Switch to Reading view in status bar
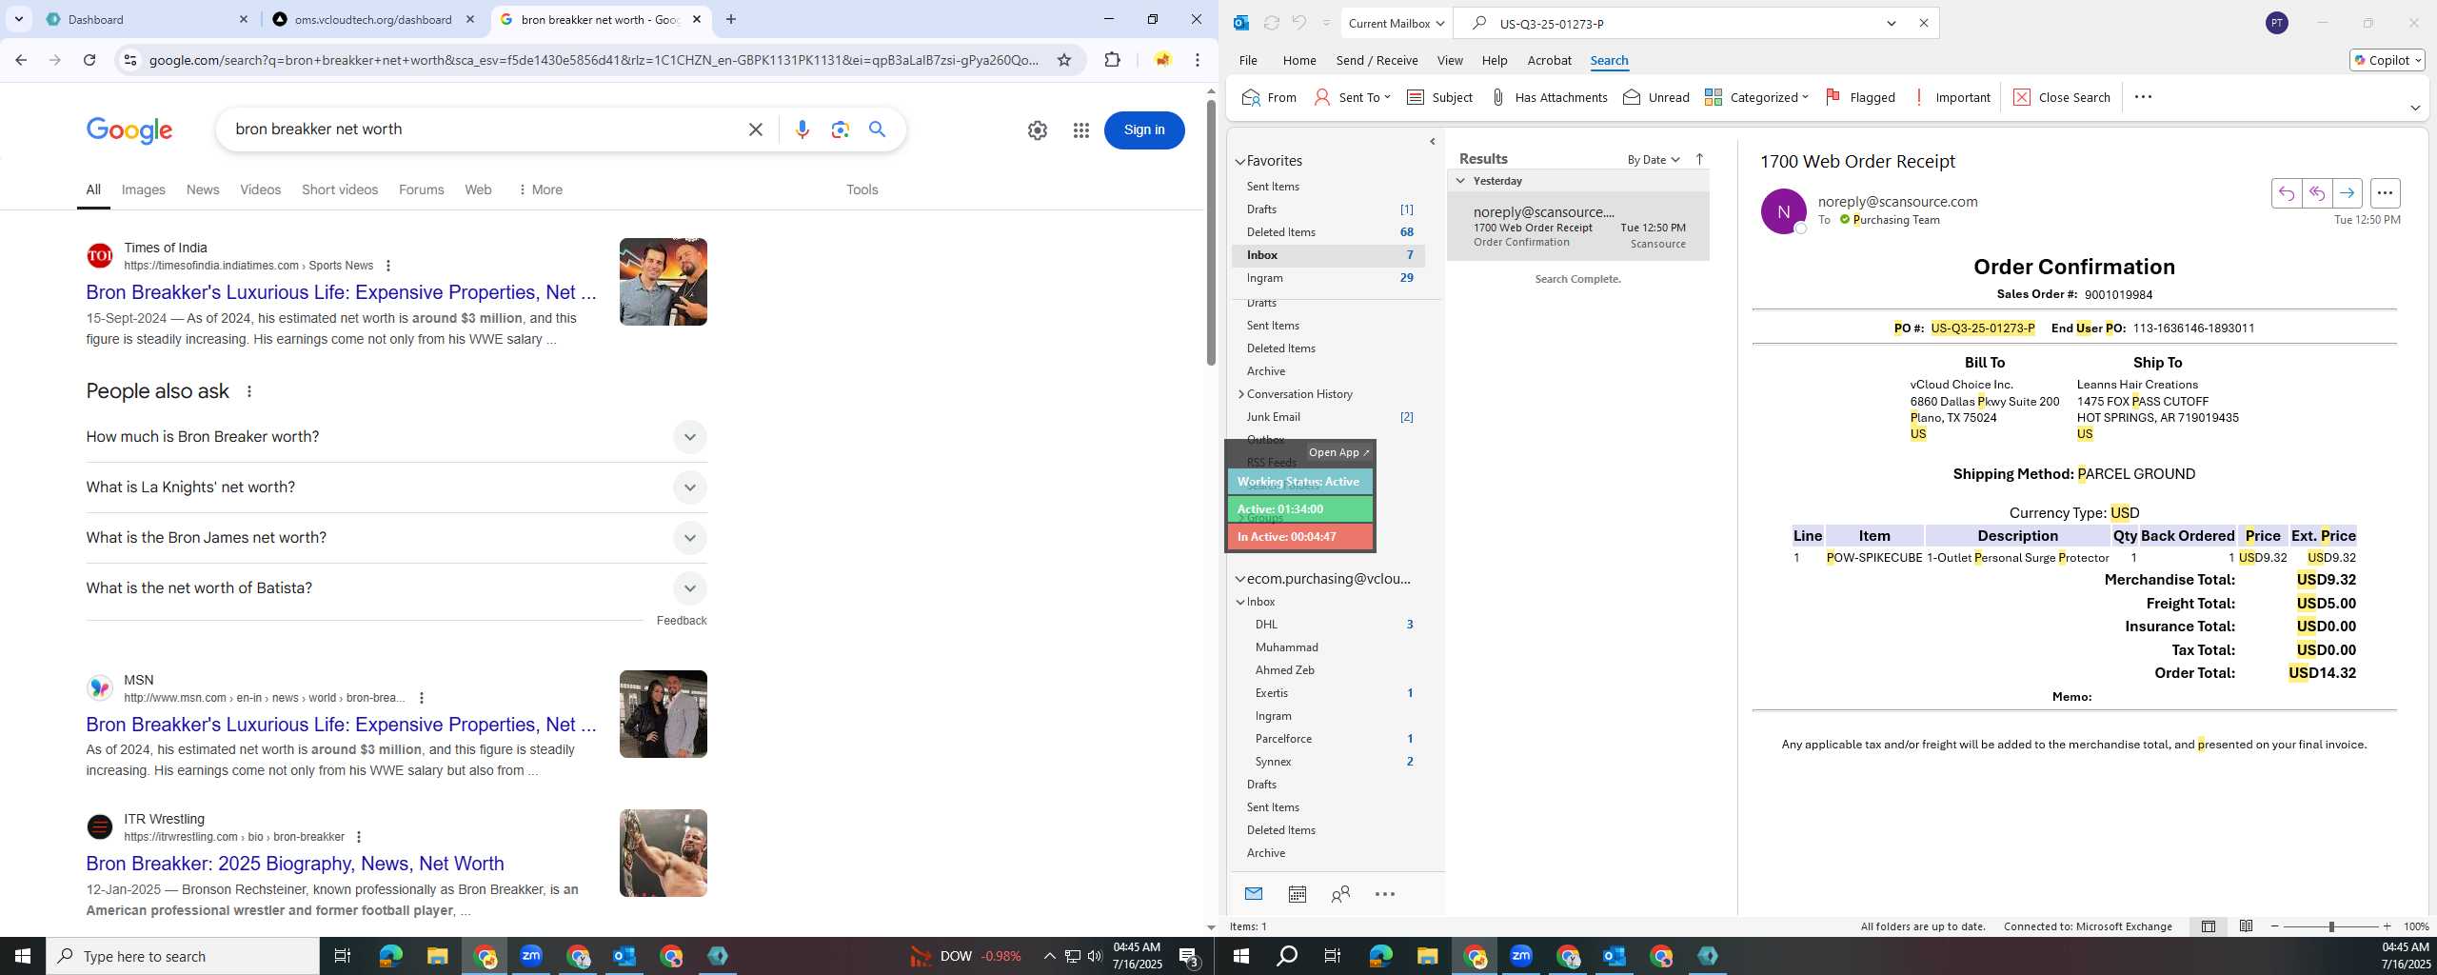The width and height of the screenshot is (2437, 975). pos(2246,926)
